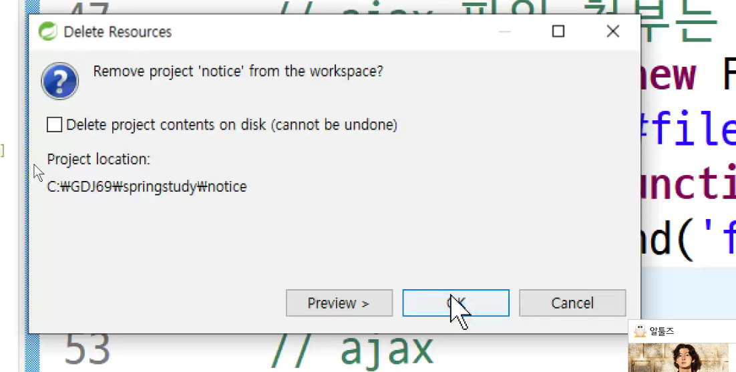Click the greyed-out minimize button
The image size is (736, 372).
pyautogui.click(x=505, y=31)
